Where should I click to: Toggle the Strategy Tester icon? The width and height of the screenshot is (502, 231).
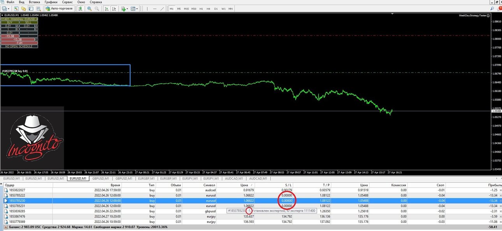click(x=39, y=9)
